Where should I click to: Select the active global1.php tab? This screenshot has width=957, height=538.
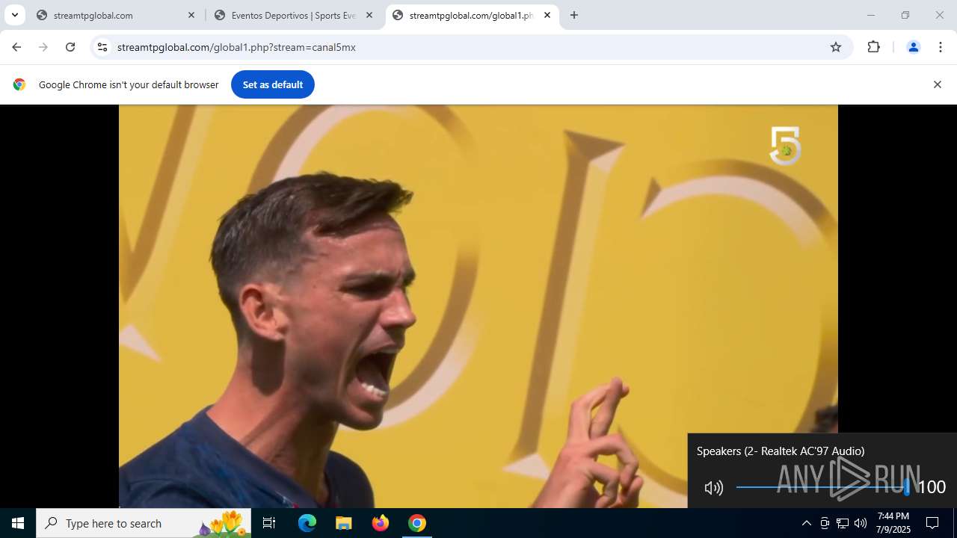tap(471, 15)
